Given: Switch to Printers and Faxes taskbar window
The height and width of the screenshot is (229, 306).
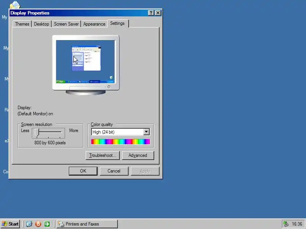Looking at the screenshot, I should 87,224.
